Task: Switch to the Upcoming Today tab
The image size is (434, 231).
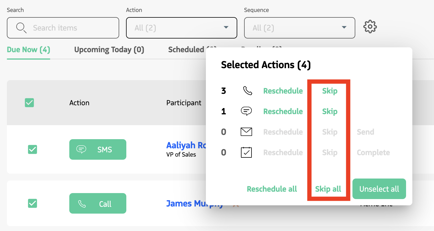Action: pyautogui.click(x=109, y=50)
